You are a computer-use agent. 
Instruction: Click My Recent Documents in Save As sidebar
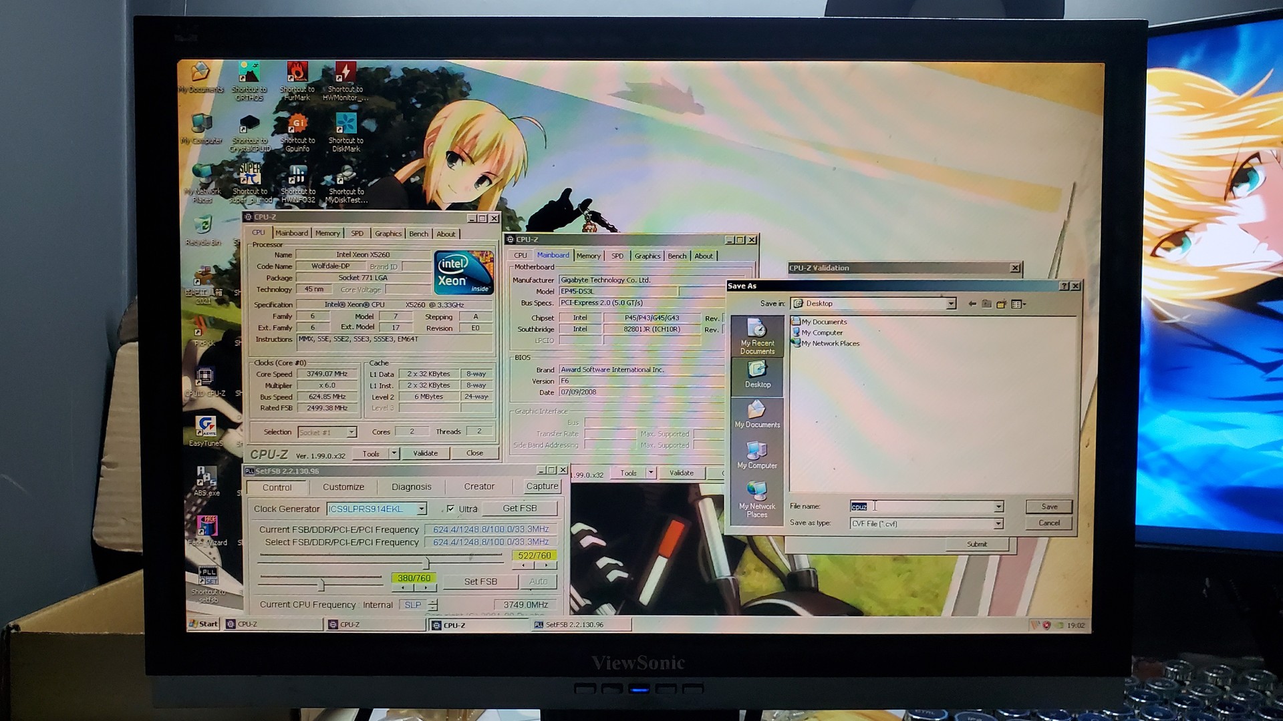tap(757, 336)
